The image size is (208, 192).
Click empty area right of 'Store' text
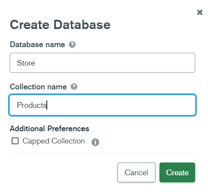tap(115, 63)
